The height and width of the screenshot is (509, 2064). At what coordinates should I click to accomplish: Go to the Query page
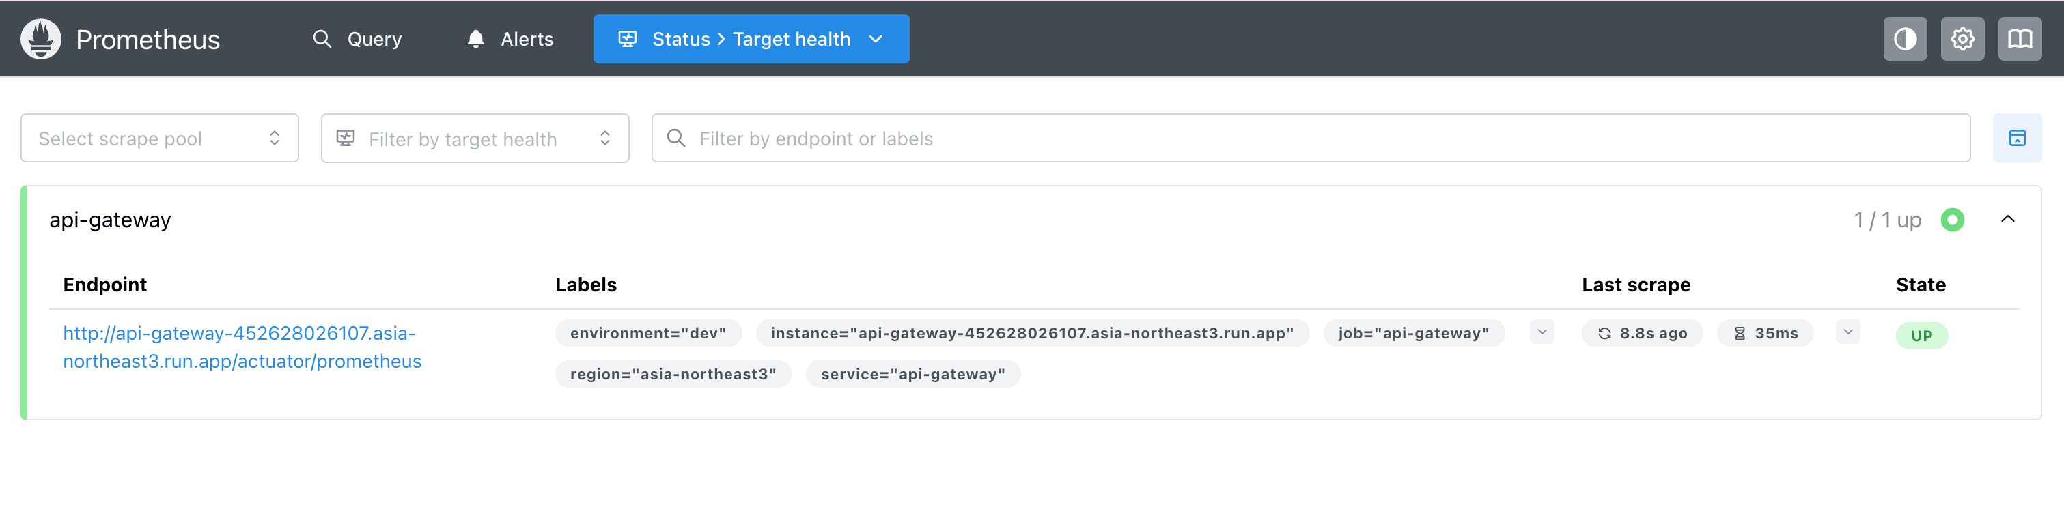[x=357, y=39]
